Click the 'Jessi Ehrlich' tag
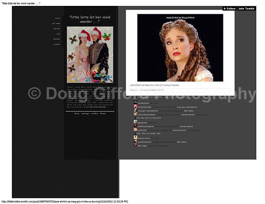 click(x=181, y=97)
